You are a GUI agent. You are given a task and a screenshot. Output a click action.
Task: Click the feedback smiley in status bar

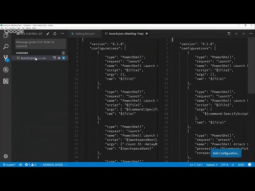[x=249, y=165]
